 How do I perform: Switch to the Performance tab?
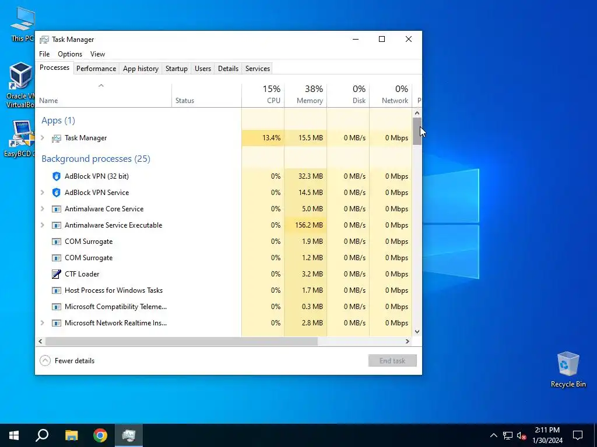(x=96, y=69)
